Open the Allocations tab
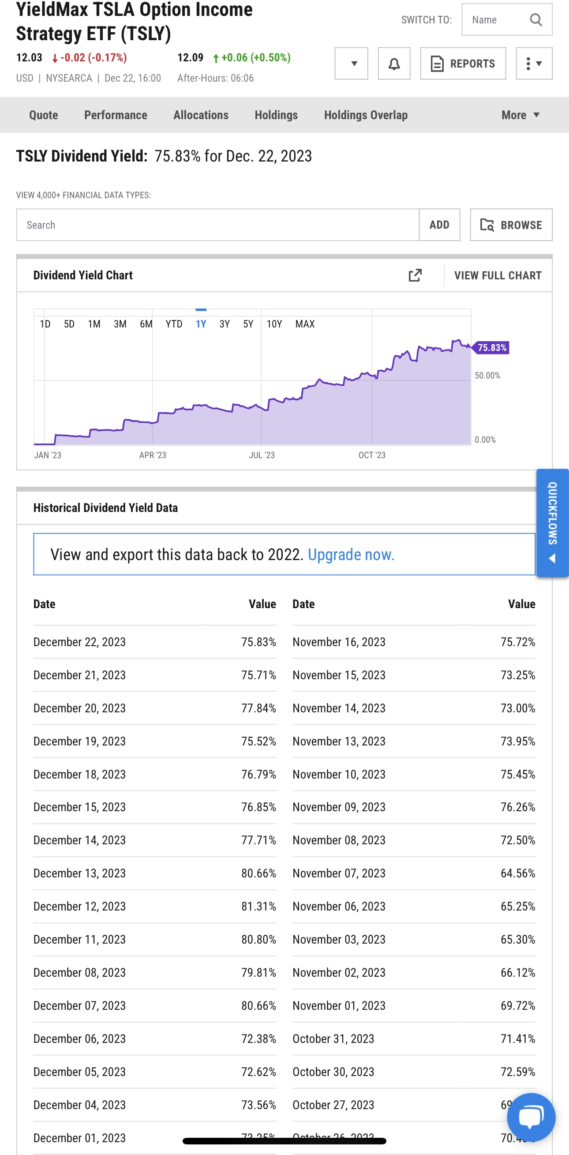 (201, 115)
